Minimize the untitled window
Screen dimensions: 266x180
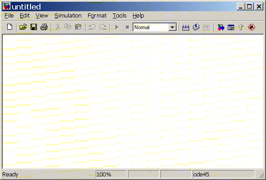pos(240,7)
